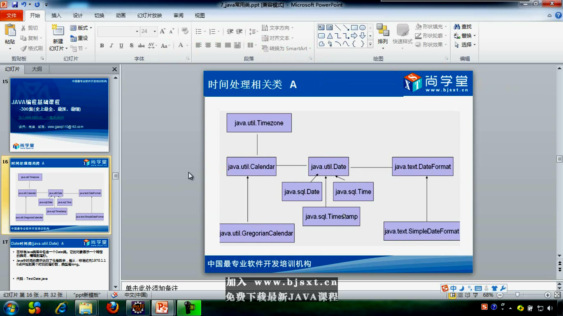Viewport: 563px width, 316px height.
Task: Open the Select (选择) dropdown
Action: pos(465,45)
